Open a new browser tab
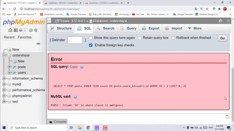The image size is (234, 131). [x=128, y=3]
